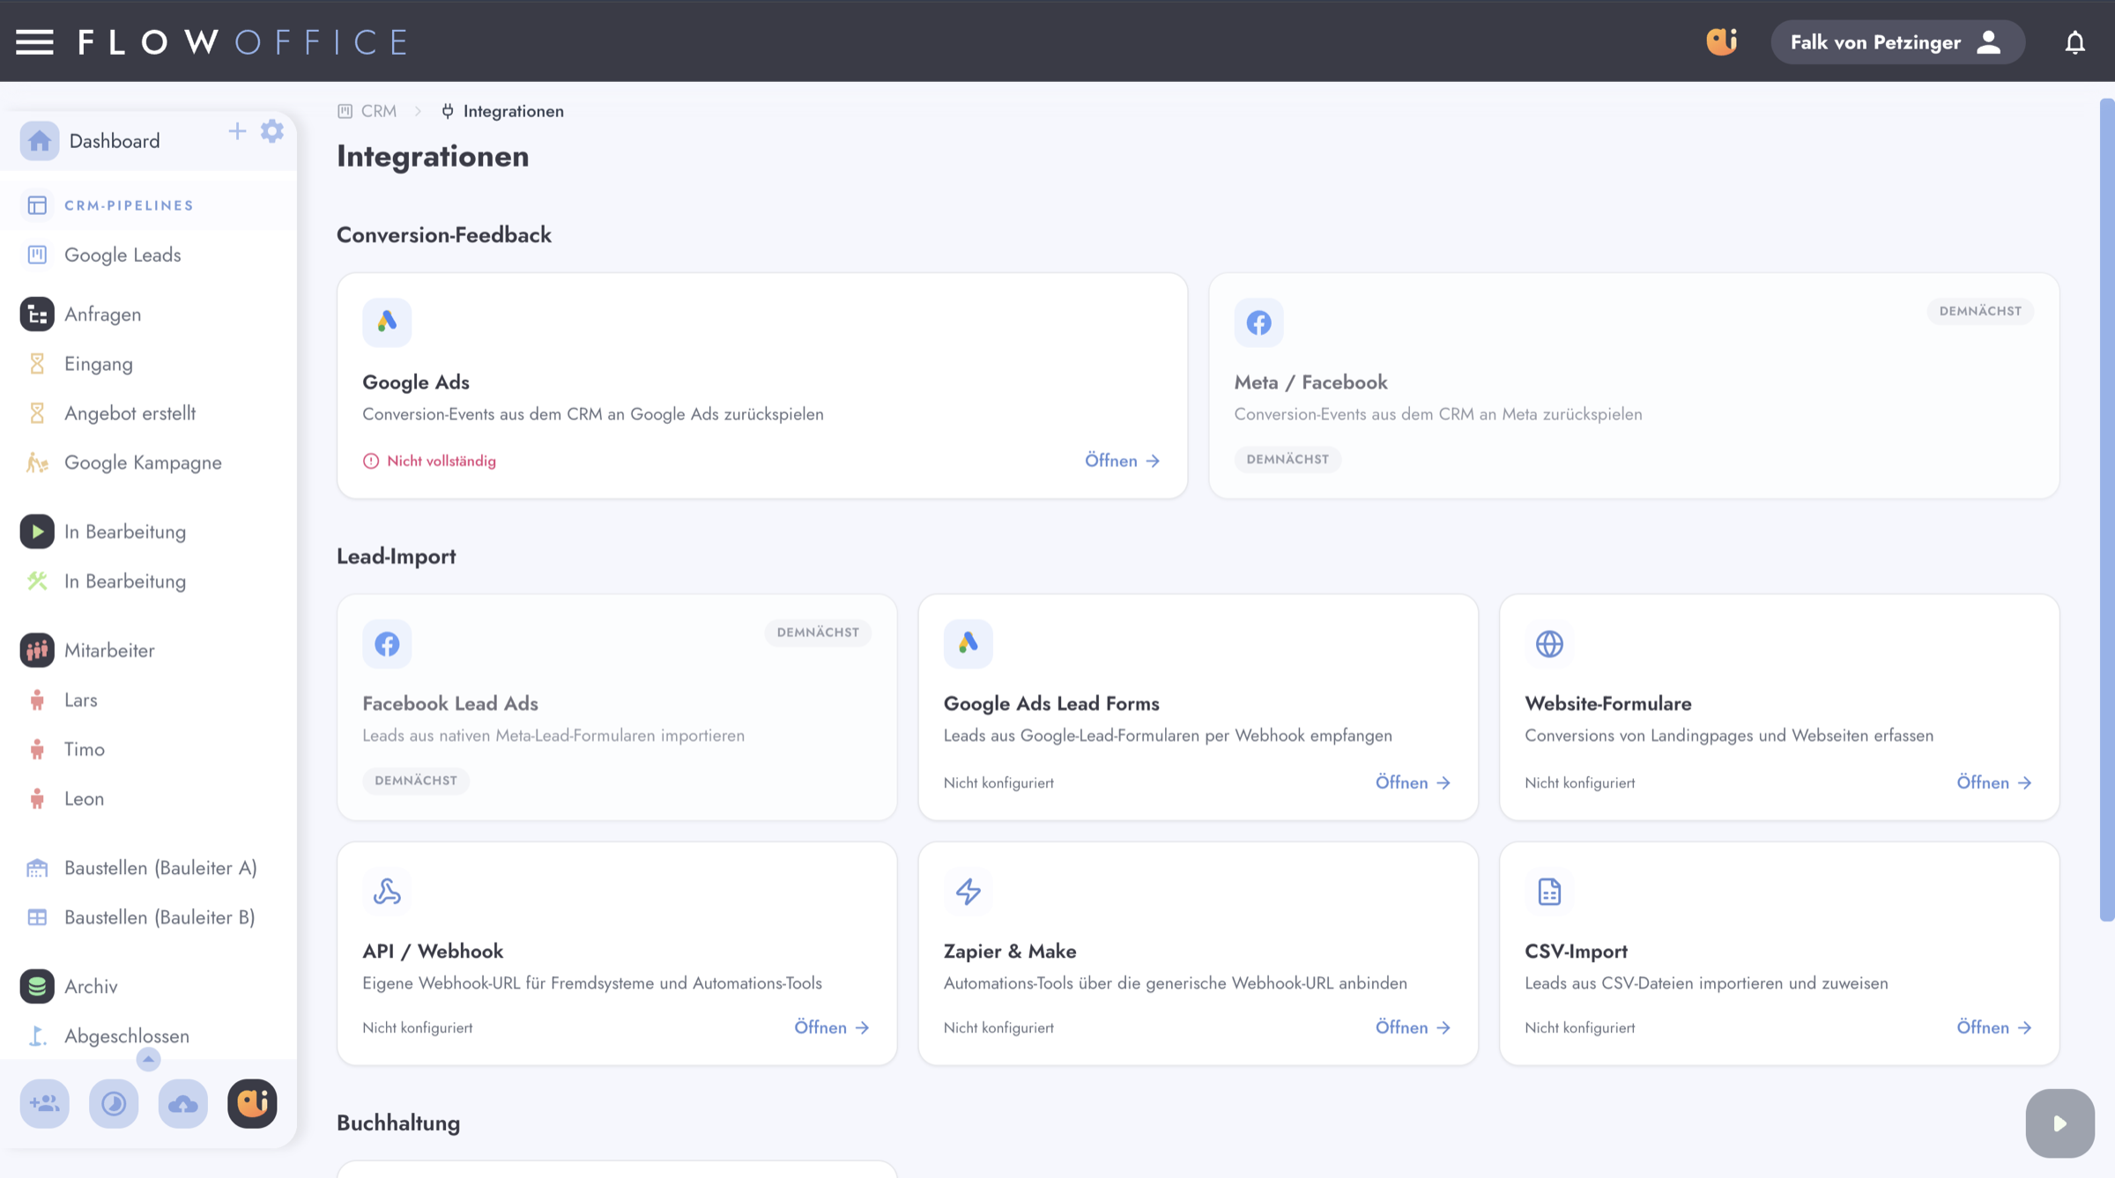Click the Dashboard home icon
This screenshot has width=2115, height=1178.
pyautogui.click(x=39, y=141)
